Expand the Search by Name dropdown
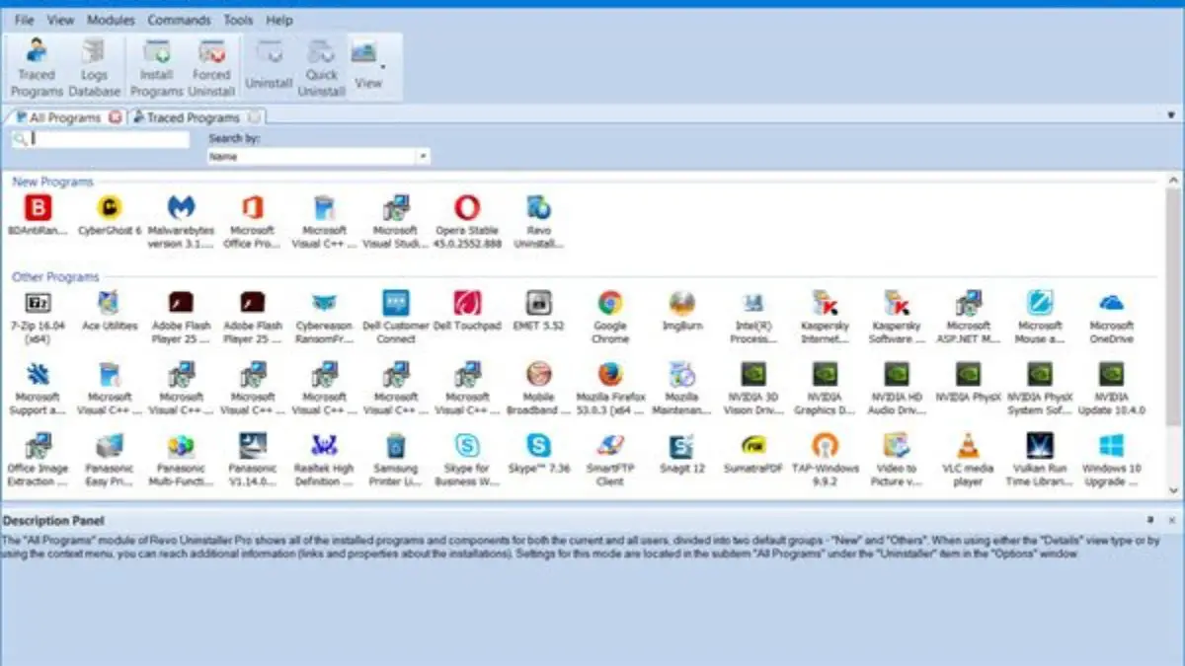The width and height of the screenshot is (1185, 666). [x=423, y=156]
